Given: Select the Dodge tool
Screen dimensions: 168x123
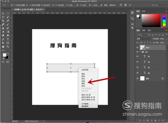Looking at the screenshot, I should pyautogui.click(x=7, y=35).
